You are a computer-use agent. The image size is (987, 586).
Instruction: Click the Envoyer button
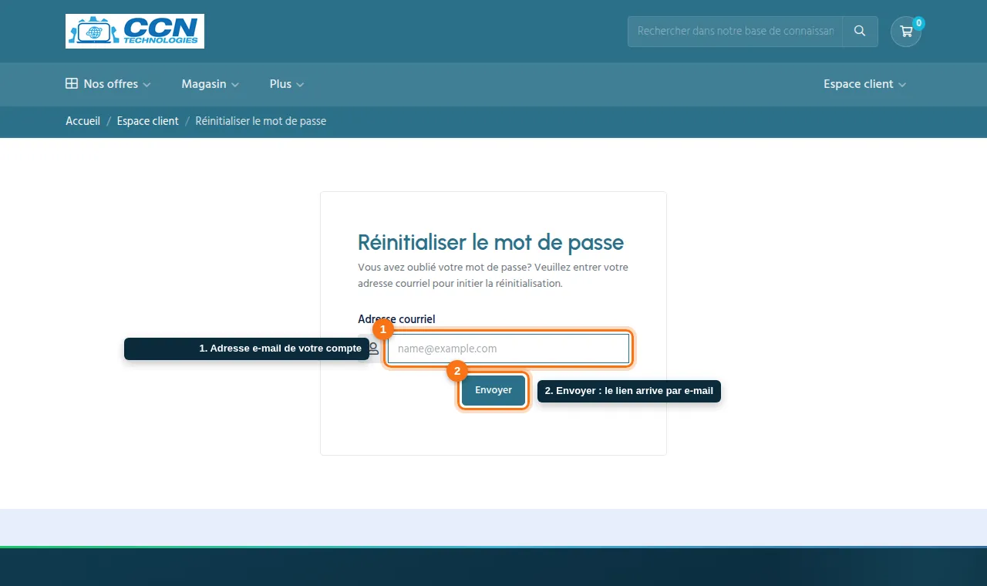[493, 390]
